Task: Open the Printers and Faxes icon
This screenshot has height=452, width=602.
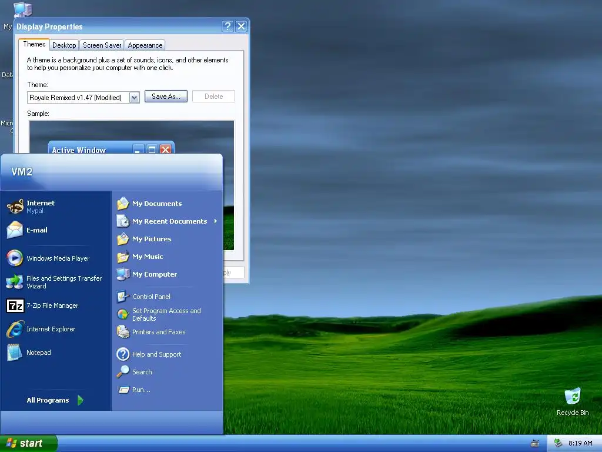Action: [123, 332]
